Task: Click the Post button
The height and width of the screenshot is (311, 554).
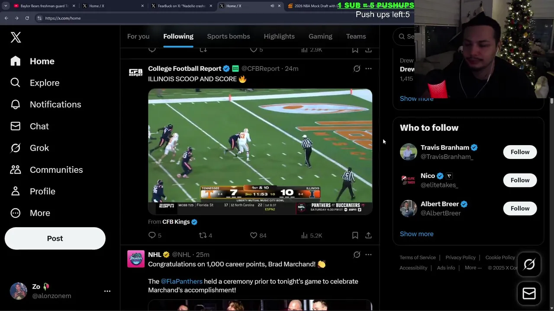Action: point(55,238)
